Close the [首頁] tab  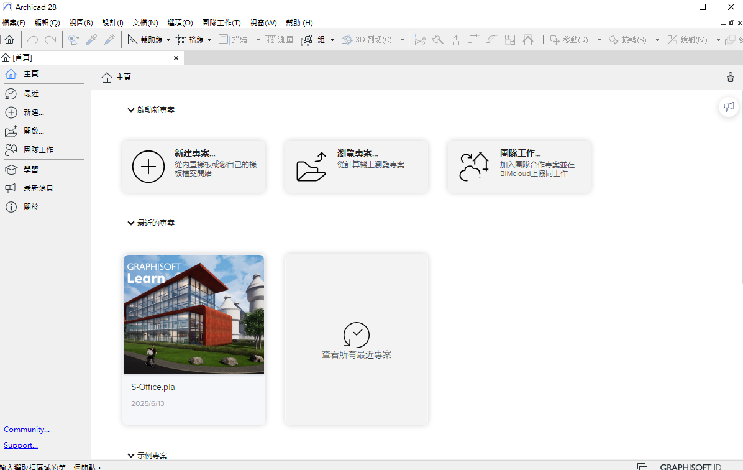(x=176, y=58)
